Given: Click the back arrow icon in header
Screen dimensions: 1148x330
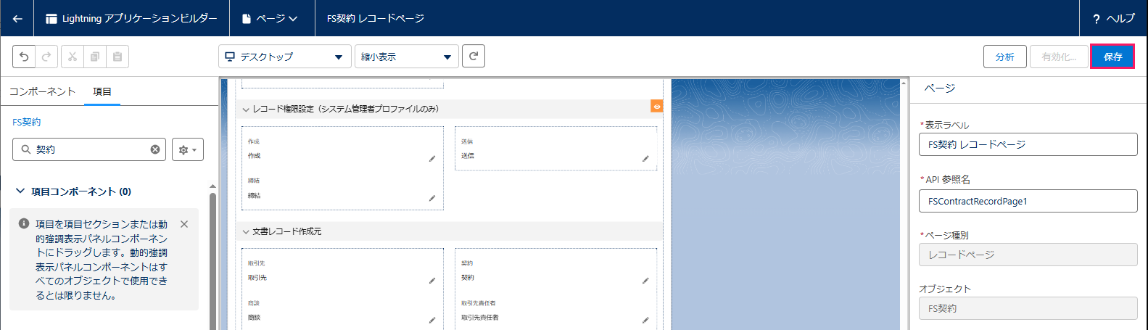Looking at the screenshot, I should [x=17, y=19].
